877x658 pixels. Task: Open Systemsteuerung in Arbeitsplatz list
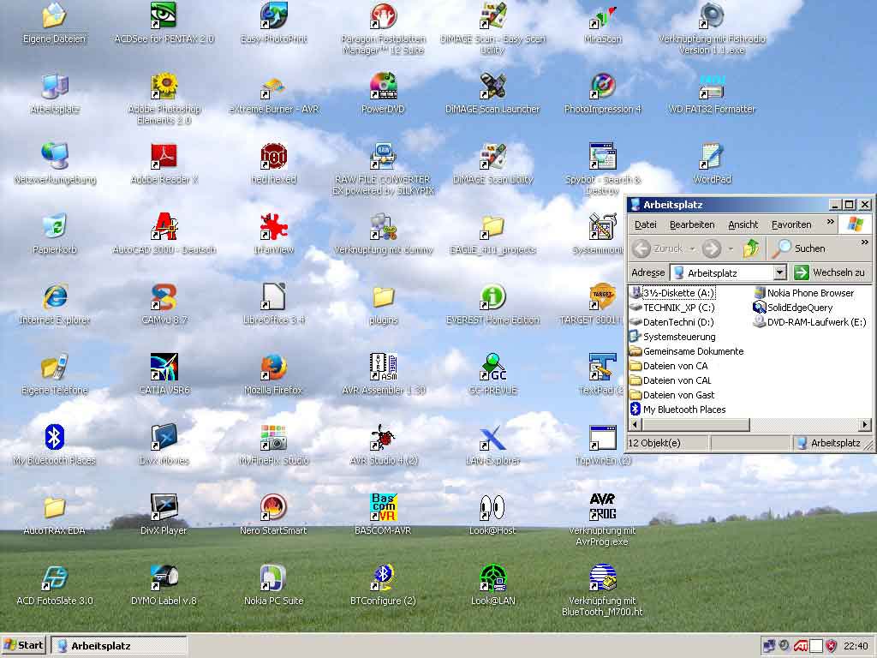pos(673,336)
